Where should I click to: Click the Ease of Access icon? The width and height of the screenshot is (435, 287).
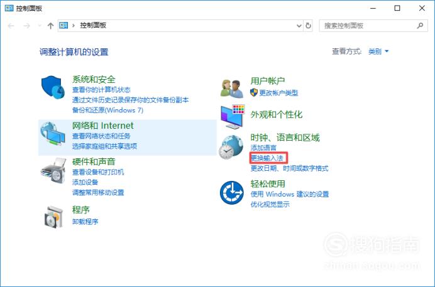click(x=232, y=193)
